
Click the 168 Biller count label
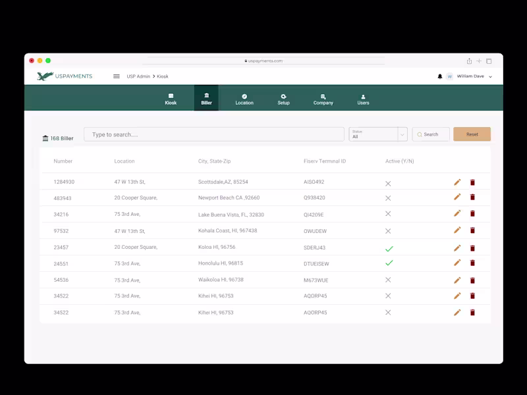(x=58, y=138)
